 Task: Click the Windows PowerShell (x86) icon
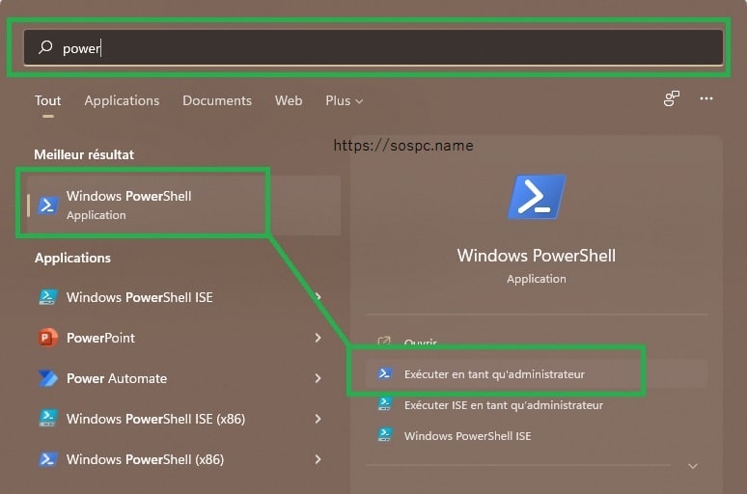48,459
